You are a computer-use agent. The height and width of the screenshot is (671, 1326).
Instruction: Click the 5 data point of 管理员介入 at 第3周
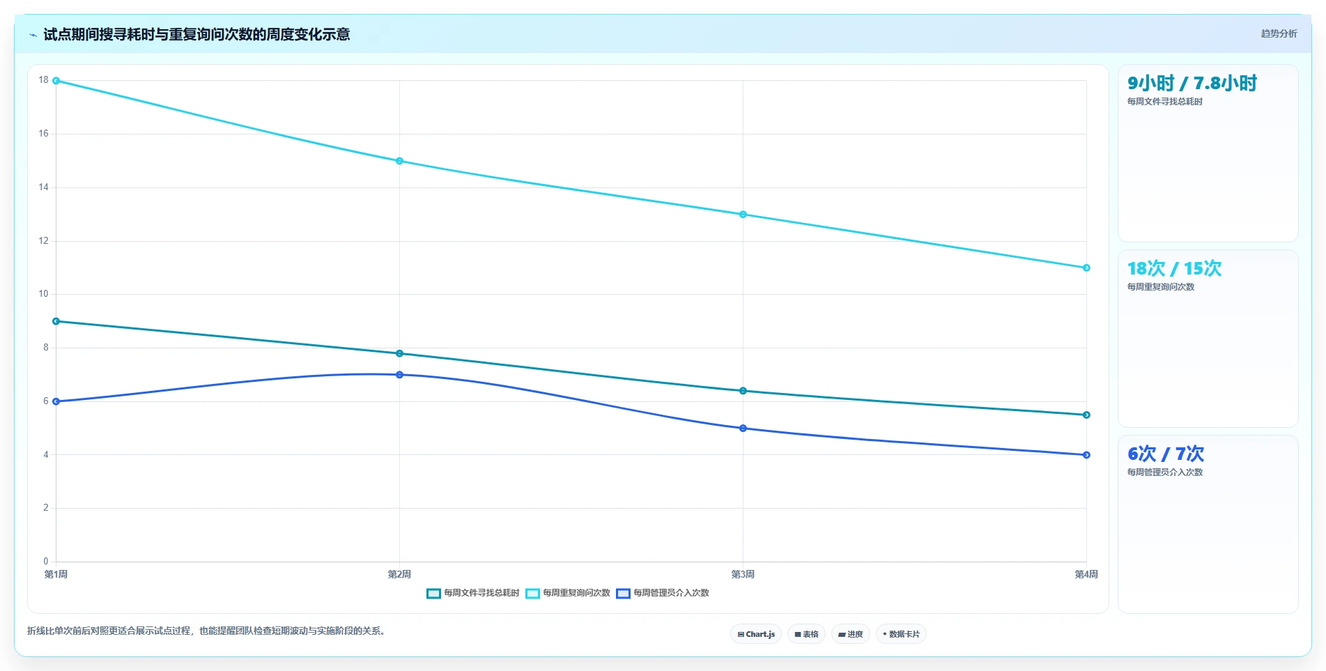(743, 429)
